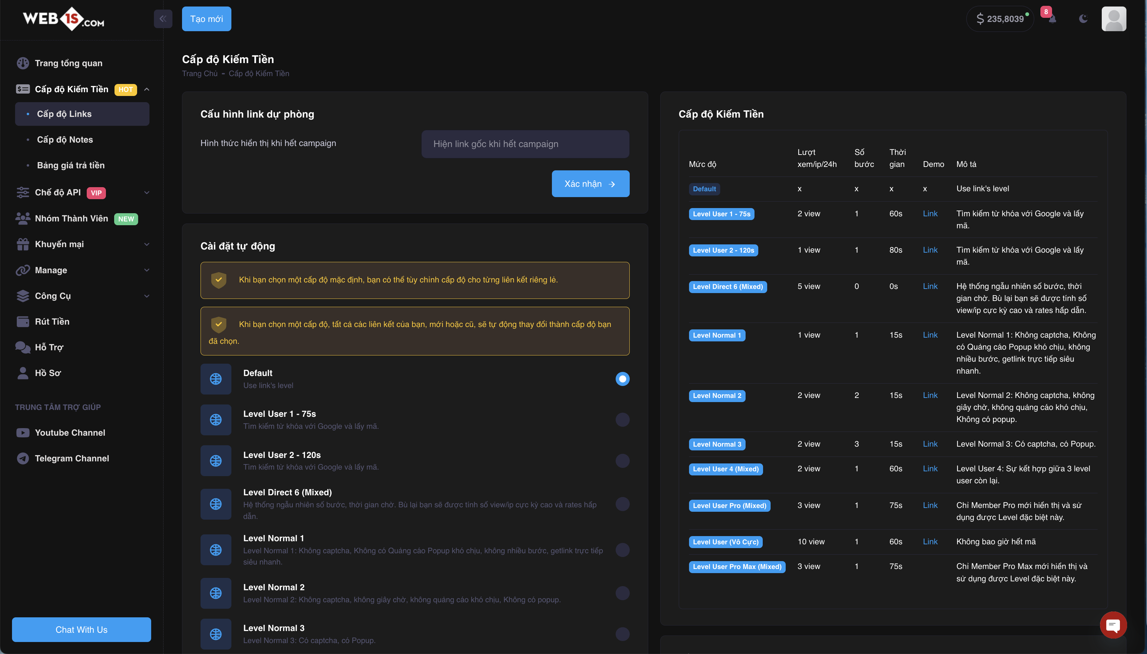Click the Rút Tiền wallet icon
The height and width of the screenshot is (654, 1147).
(23, 322)
